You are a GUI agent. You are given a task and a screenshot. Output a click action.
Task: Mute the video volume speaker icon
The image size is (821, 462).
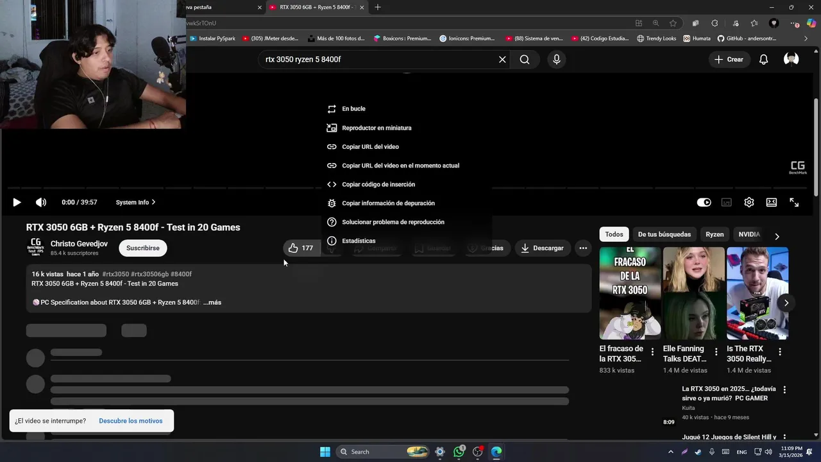41,202
